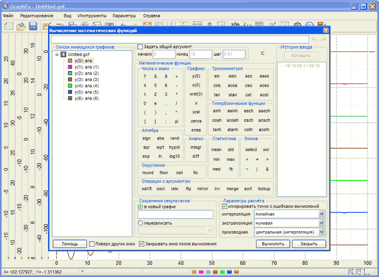Screen dimensions: 379x277
Task: Click the Помощь button
Action: pyautogui.click(x=69, y=244)
